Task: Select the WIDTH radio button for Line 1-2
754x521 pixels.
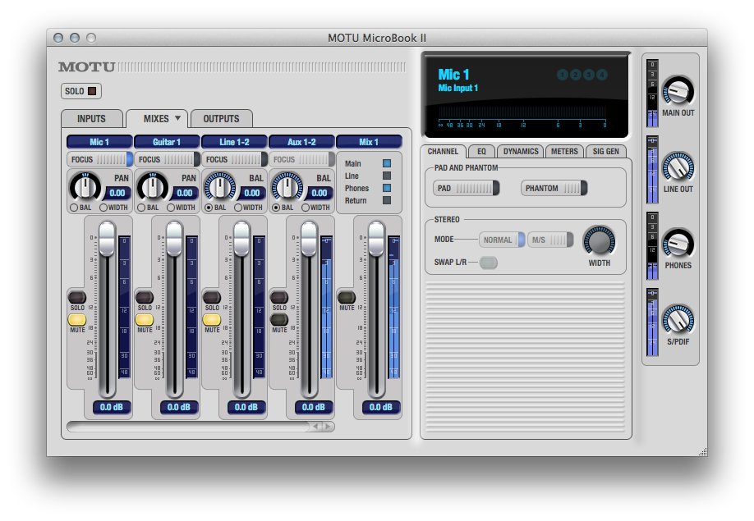Action: point(238,208)
